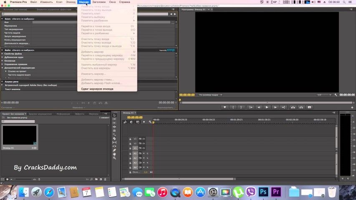Select the Selection arrow tool

[114, 115]
